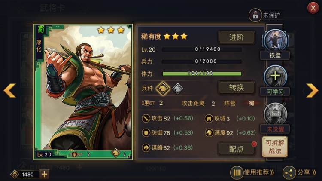Click the green 体力 stamina bar
The image size is (322, 181).
[x=202, y=74]
